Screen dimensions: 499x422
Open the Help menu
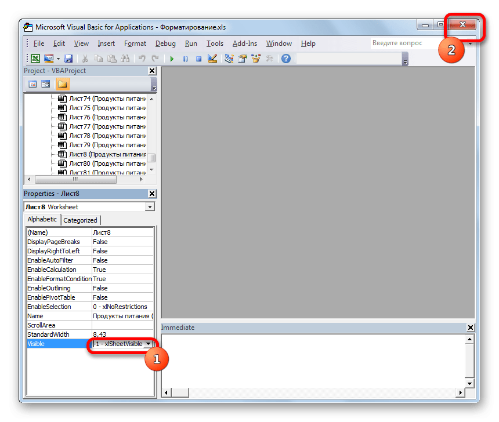pos(308,43)
